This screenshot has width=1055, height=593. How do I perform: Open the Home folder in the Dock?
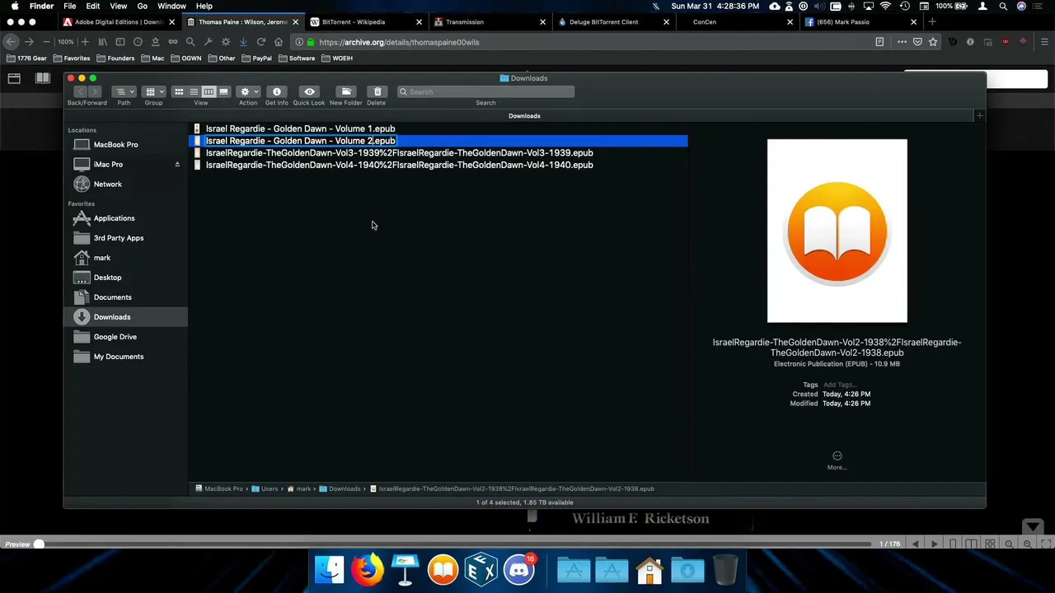[x=649, y=569]
